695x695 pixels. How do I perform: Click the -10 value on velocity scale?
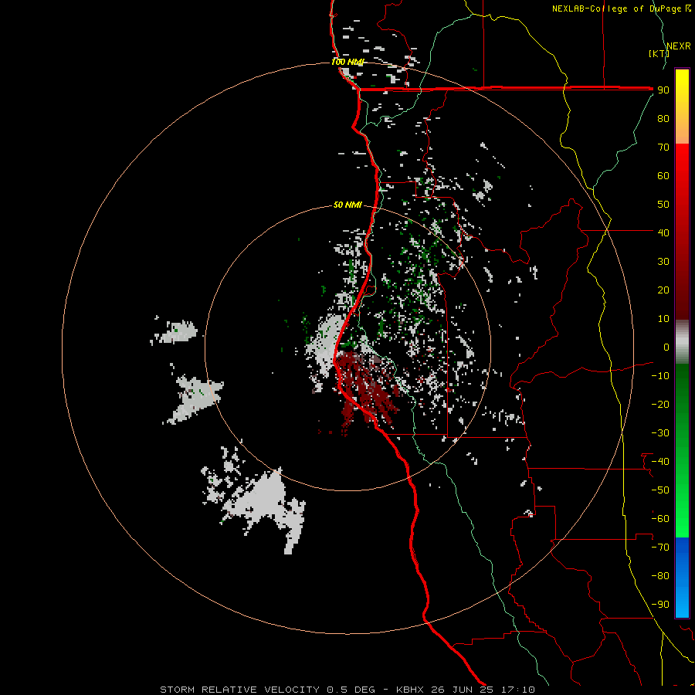click(660, 376)
